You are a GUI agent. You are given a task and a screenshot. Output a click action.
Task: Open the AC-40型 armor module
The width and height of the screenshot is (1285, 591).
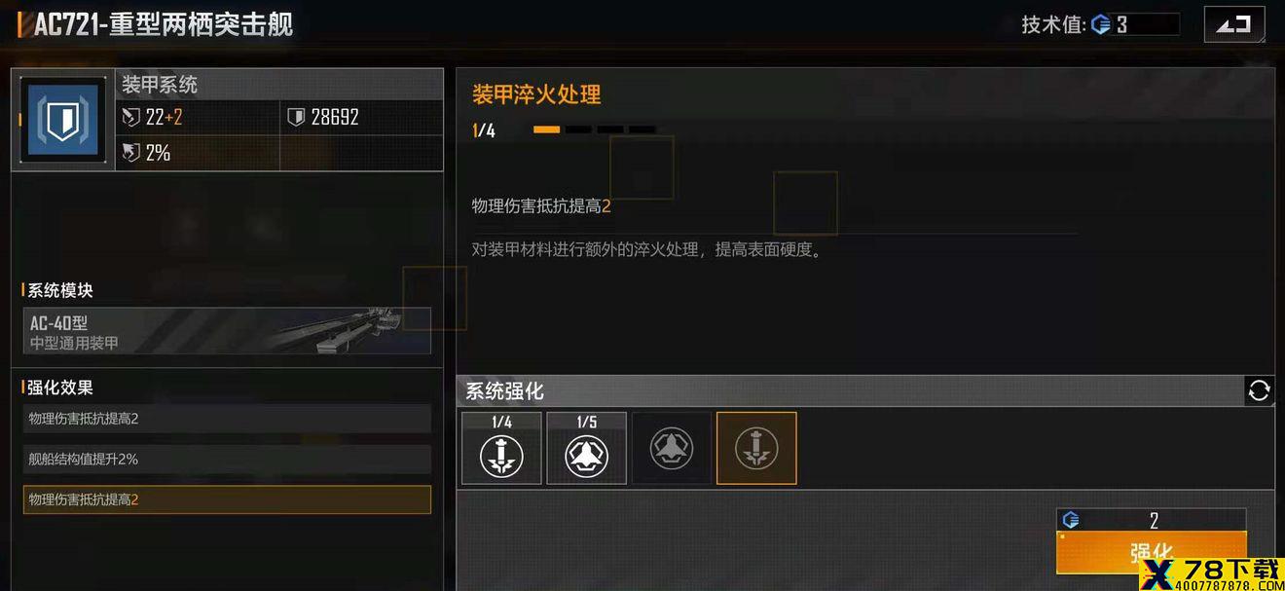coord(227,331)
